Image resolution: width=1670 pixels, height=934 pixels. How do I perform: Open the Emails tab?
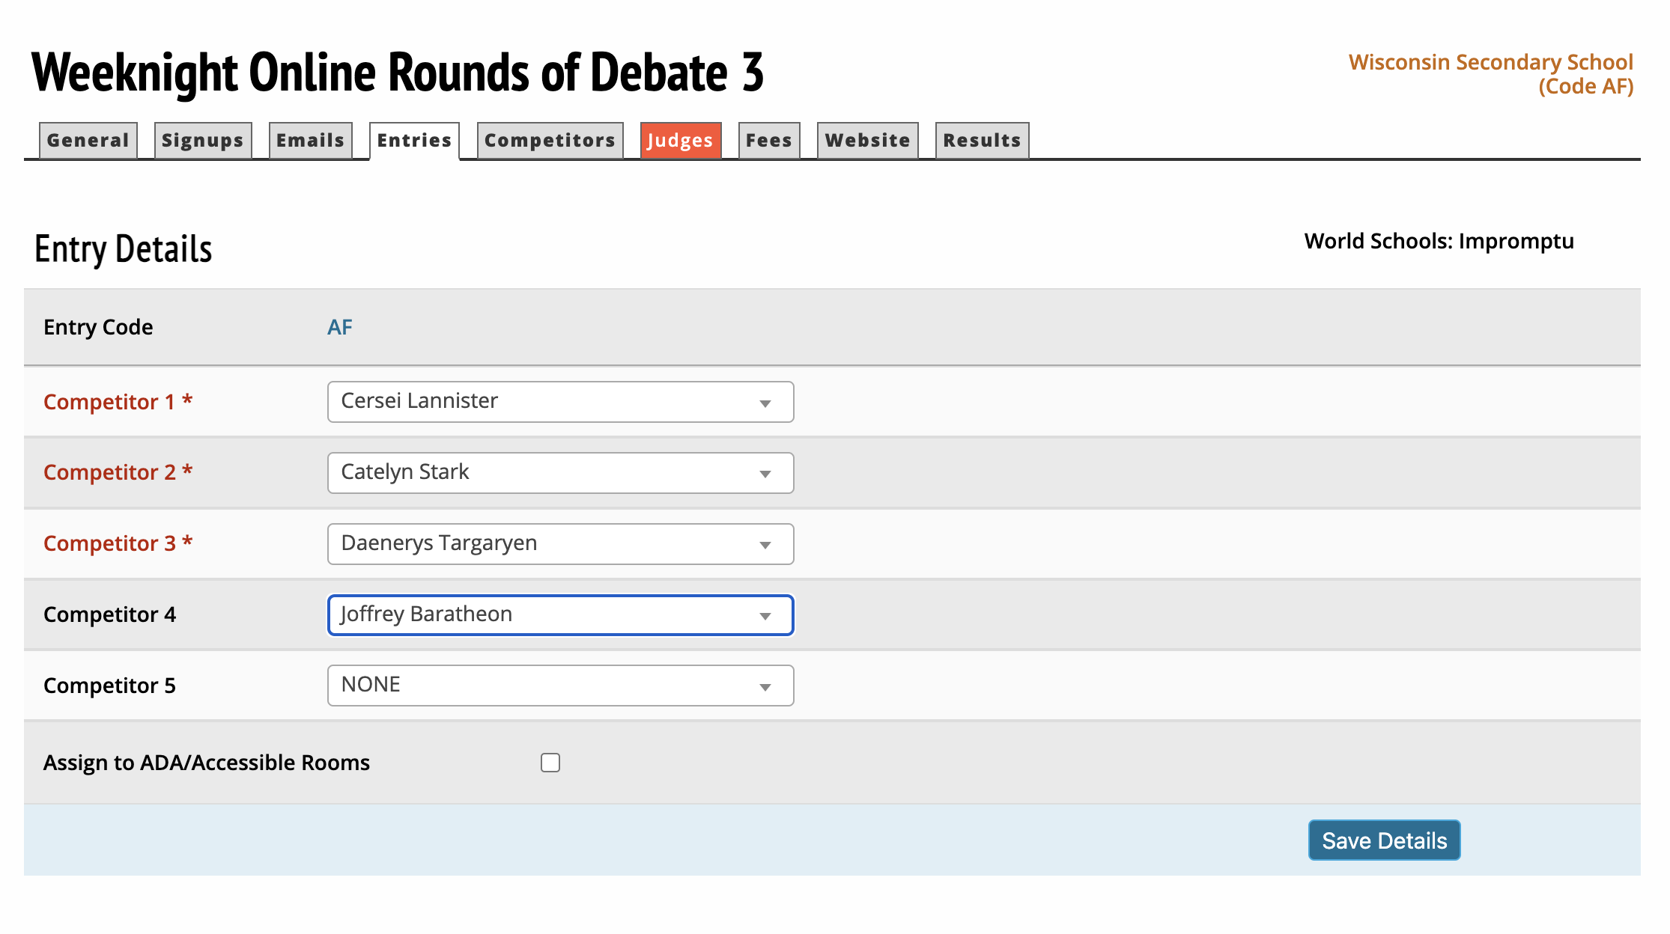310,141
